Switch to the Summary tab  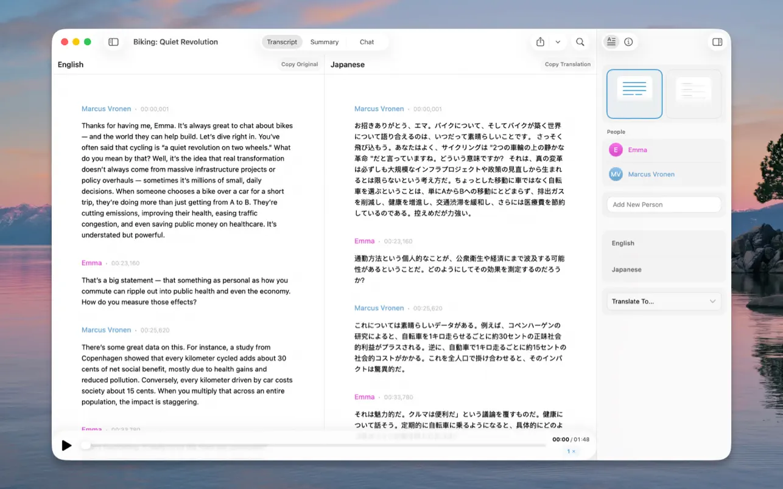point(324,42)
